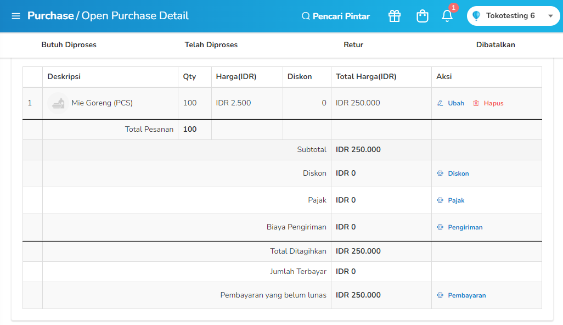Click the gift box icon
Image resolution: width=563 pixels, height=325 pixels.
pos(395,16)
